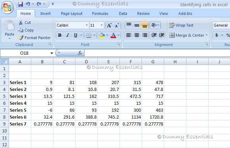Open the text Orientation options
The width and height of the screenshot is (230, 148).
pyautogui.click(x=155, y=25)
